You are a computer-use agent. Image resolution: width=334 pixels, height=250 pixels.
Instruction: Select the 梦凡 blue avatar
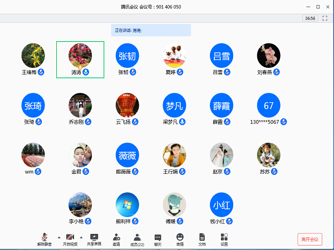pyautogui.click(x=174, y=105)
